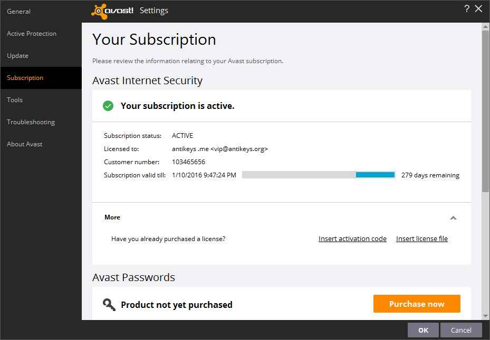Click the Avast Passwords key icon
Image resolution: width=490 pixels, height=340 pixels.
point(109,304)
